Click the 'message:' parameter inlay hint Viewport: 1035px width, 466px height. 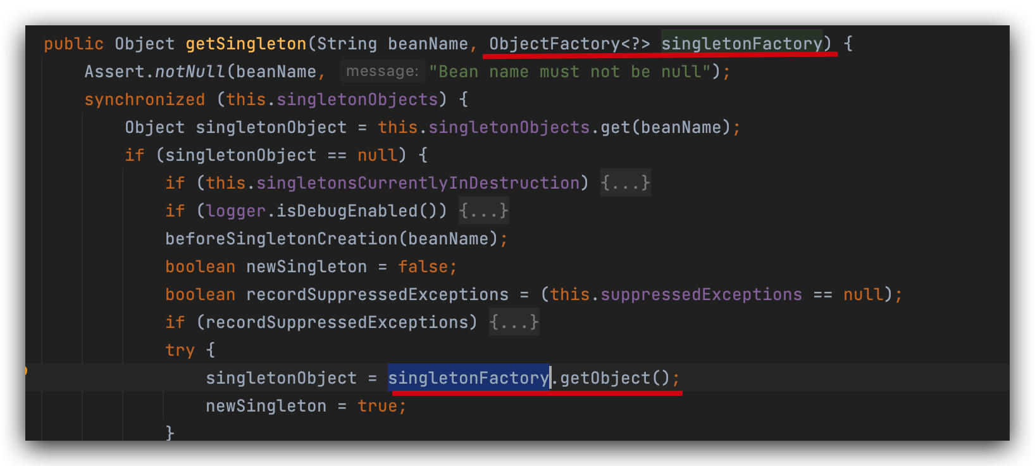[382, 72]
